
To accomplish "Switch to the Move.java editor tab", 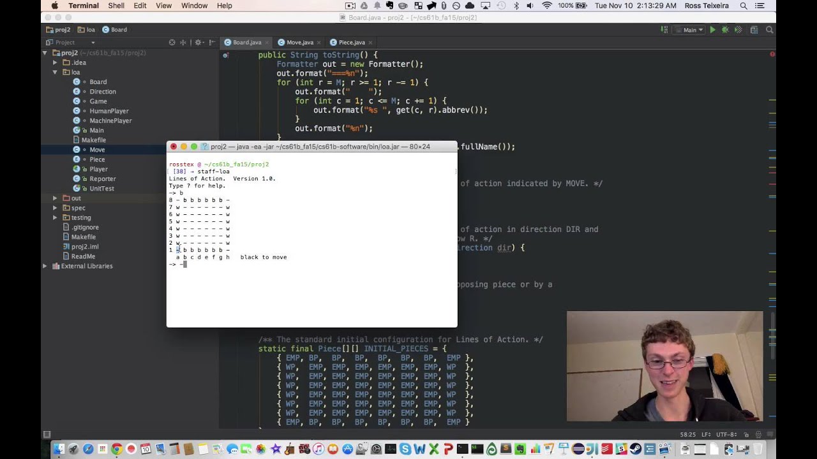I will pyautogui.click(x=299, y=43).
